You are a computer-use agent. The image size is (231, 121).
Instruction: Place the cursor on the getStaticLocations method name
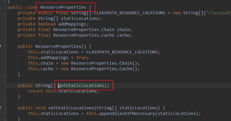[81, 85]
